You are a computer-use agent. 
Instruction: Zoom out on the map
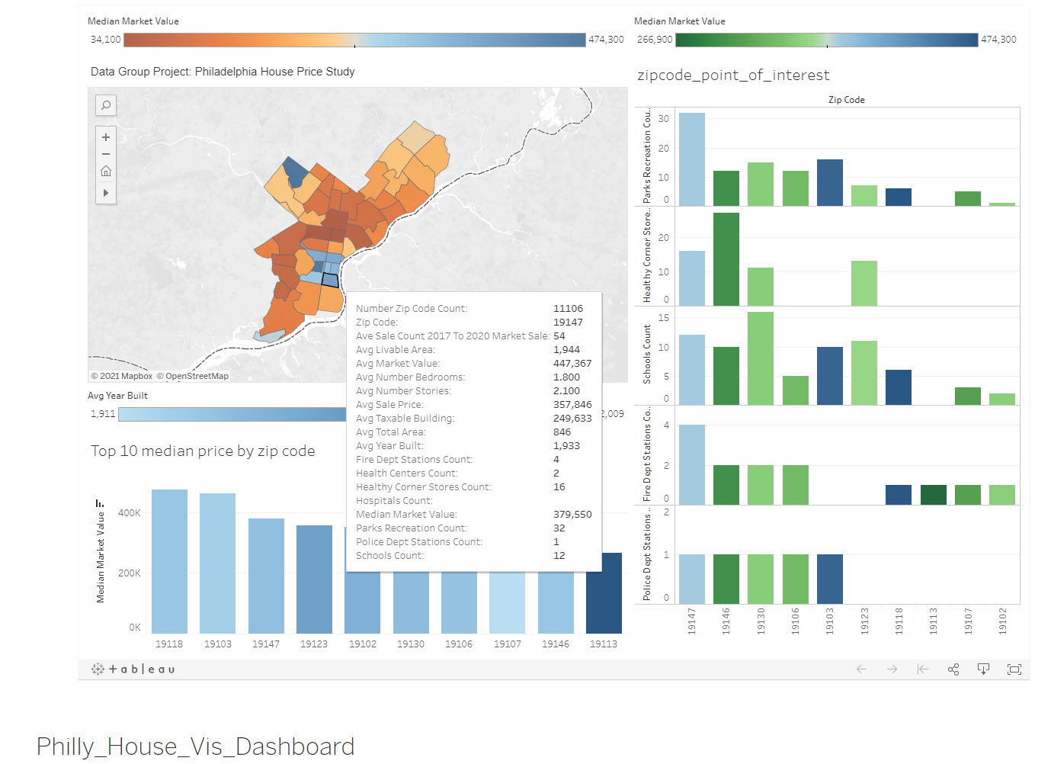coord(106,154)
